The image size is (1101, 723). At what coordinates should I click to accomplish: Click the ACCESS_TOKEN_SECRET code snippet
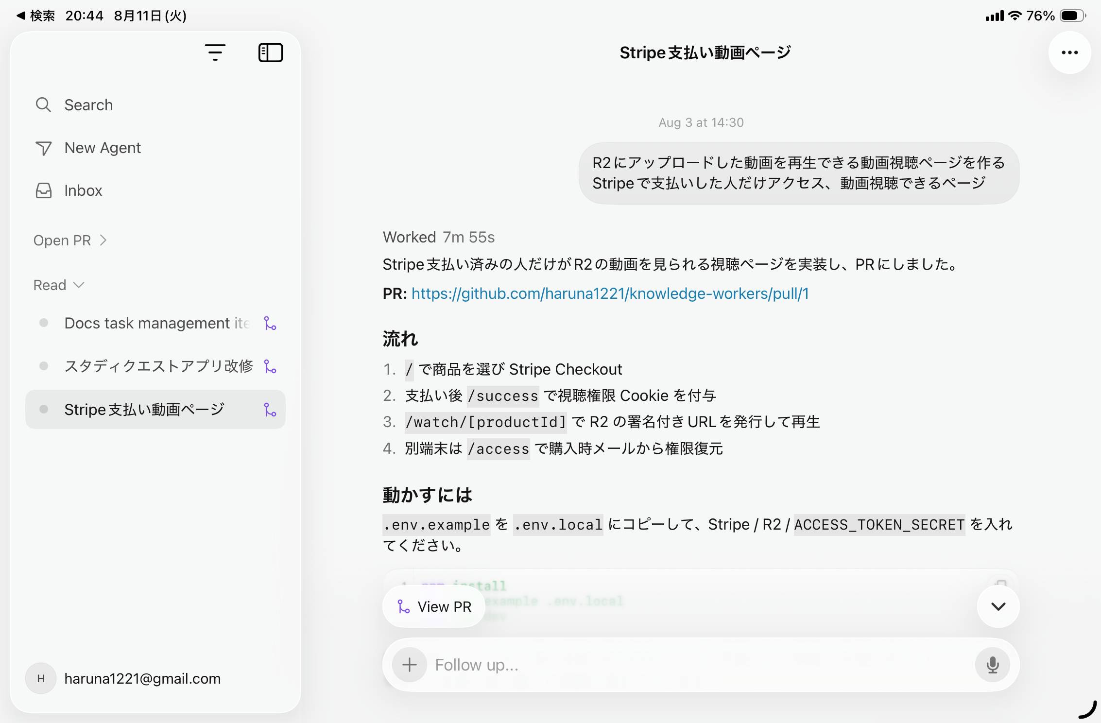(879, 525)
